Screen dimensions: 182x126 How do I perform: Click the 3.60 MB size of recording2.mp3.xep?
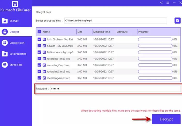(82, 65)
